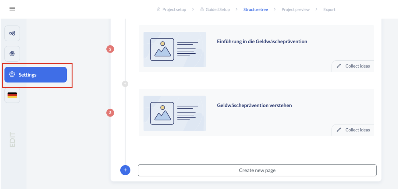Go to the Export step
398x189 pixels.
click(x=329, y=9)
